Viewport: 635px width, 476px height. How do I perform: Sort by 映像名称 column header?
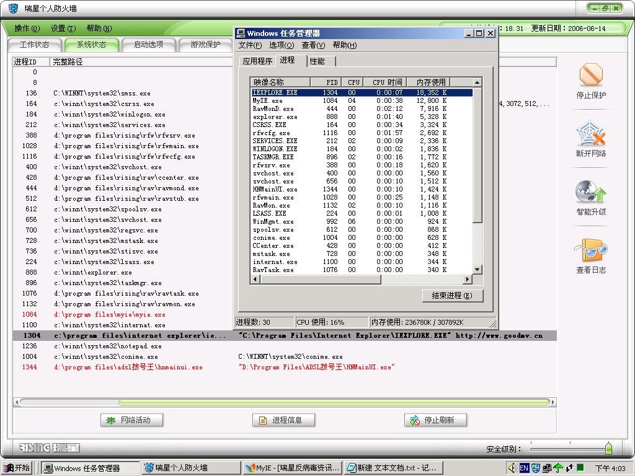click(x=281, y=82)
